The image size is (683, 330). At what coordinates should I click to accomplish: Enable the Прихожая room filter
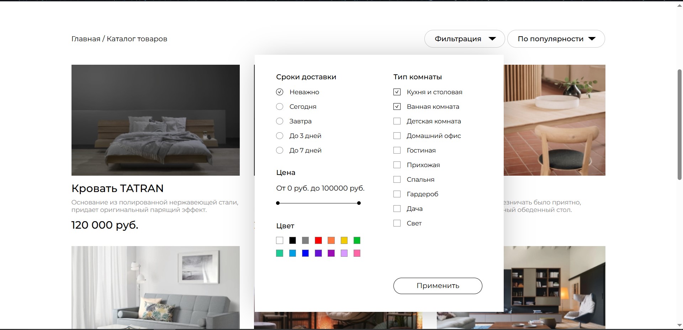[397, 165]
